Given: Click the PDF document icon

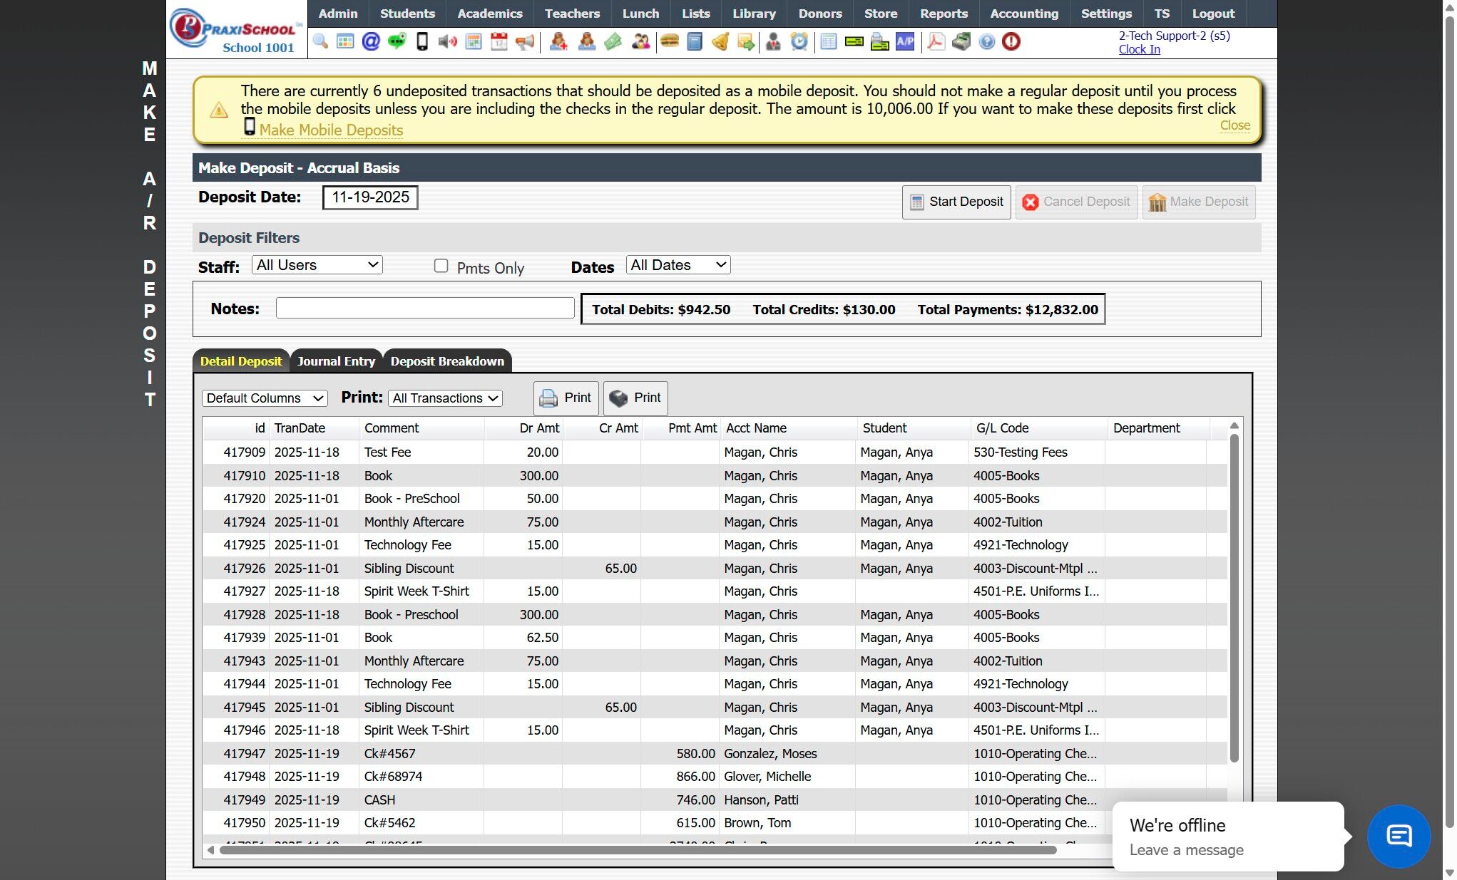Looking at the screenshot, I should (x=936, y=41).
